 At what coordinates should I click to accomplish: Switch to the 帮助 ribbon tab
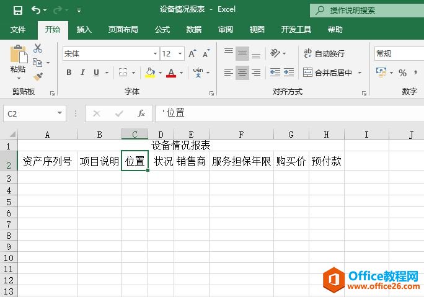point(335,30)
